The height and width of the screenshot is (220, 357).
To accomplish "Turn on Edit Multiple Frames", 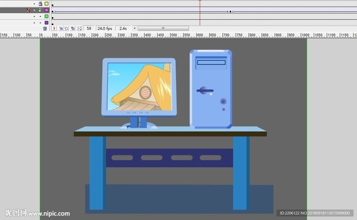I will pos(73,29).
